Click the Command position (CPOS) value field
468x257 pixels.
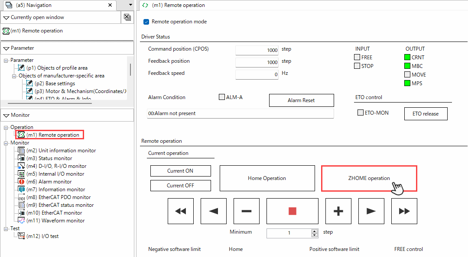click(257, 50)
